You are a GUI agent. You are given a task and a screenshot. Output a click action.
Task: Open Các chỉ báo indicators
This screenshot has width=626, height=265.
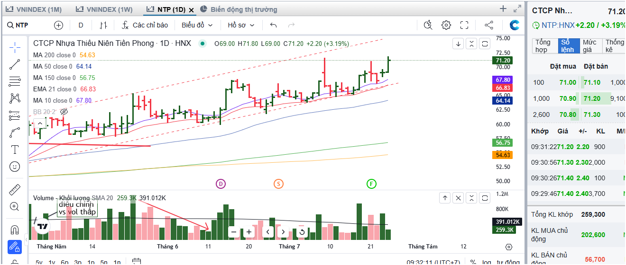(145, 25)
